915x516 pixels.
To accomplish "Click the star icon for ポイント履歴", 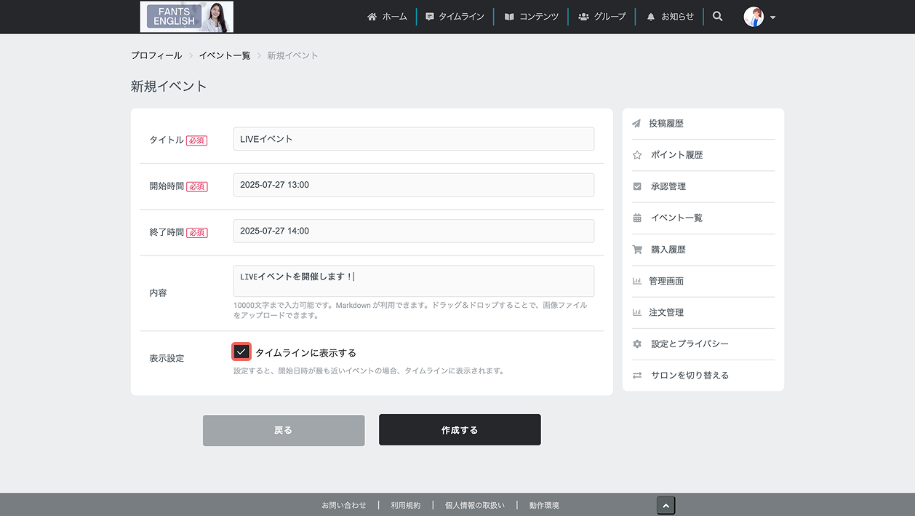I will click(x=637, y=155).
